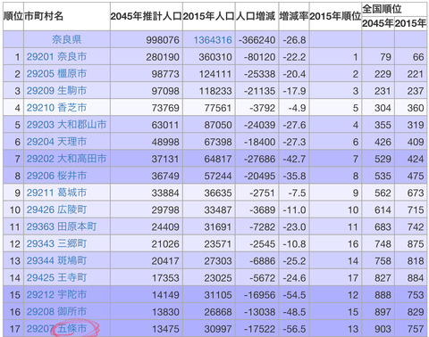Open the 29207 五條市 link
The height and width of the screenshot is (337, 429).
point(56,329)
